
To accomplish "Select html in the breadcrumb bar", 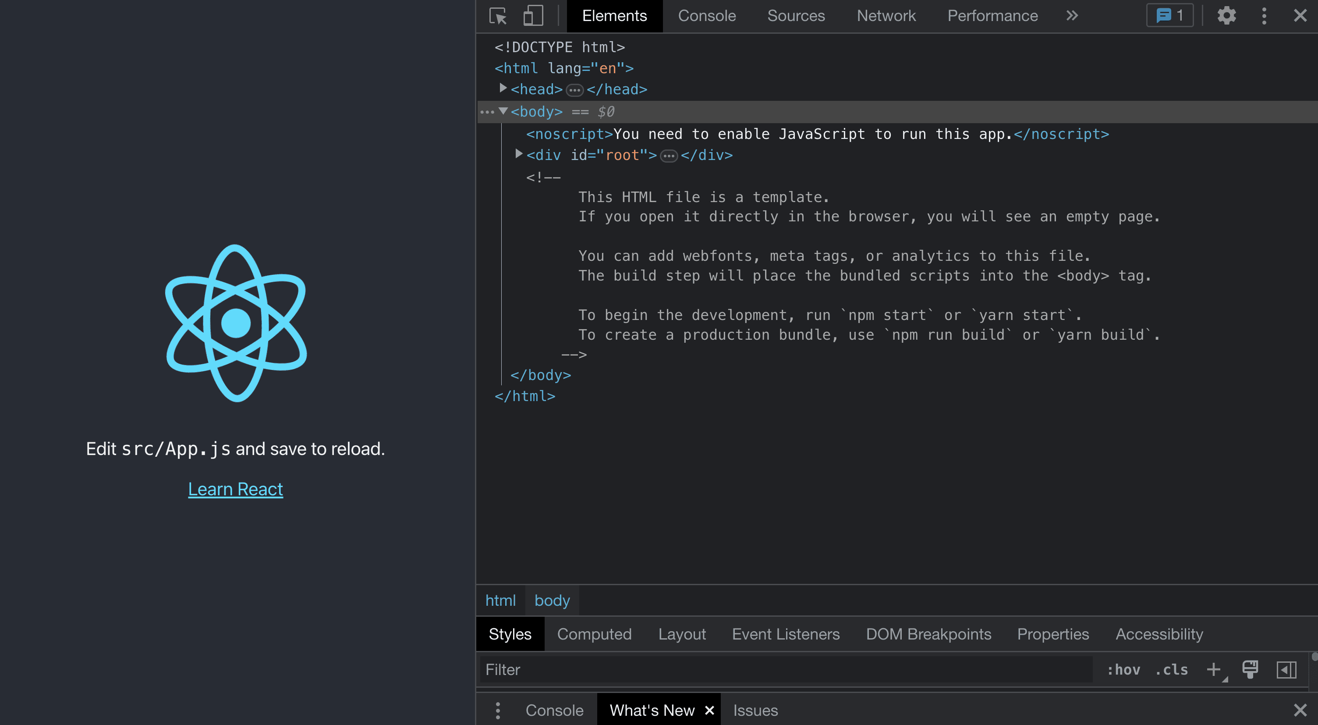I will click(x=500, y=600).
